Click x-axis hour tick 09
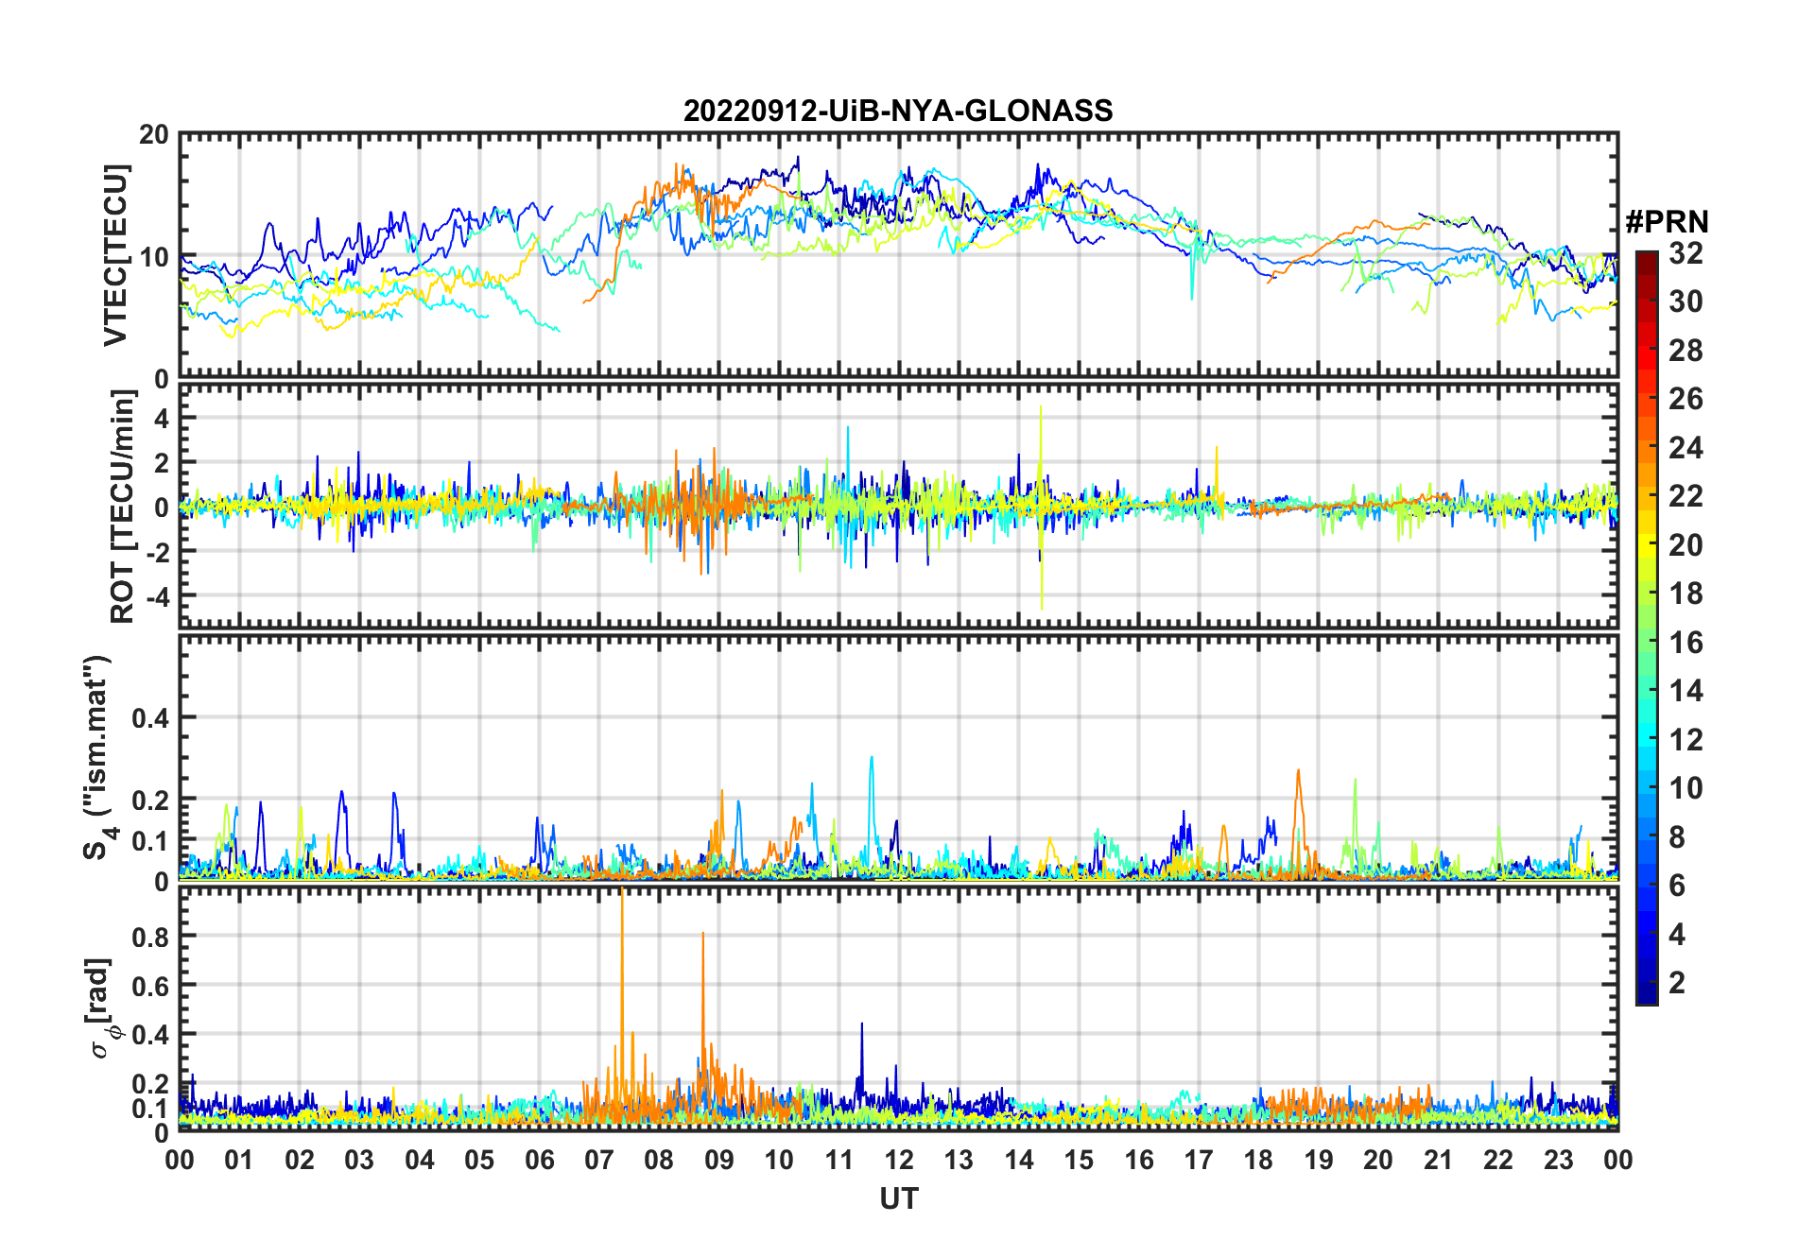Viewport: 1798px width, 1257px height. click(x=719, y=1161)
